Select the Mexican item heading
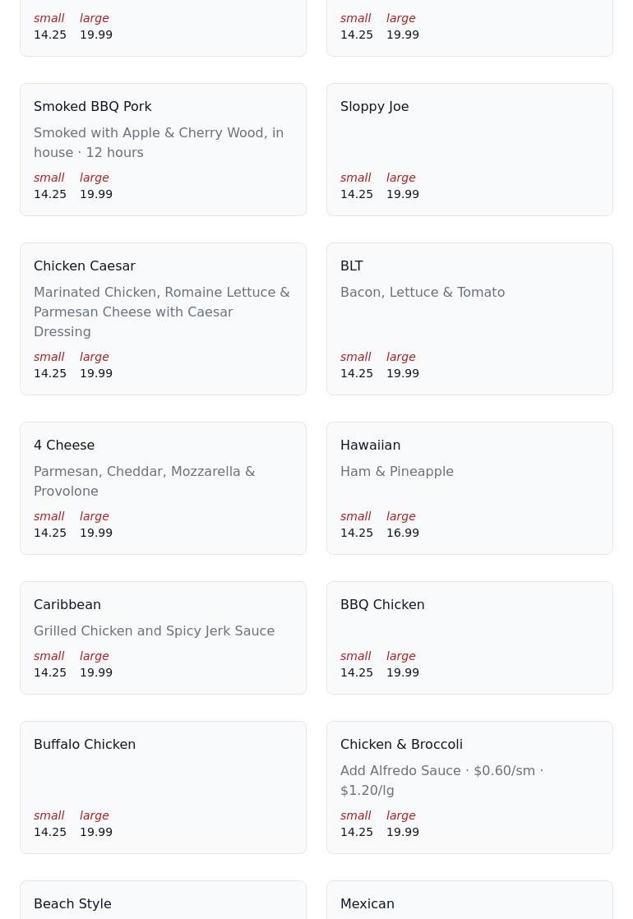Viewport: 633px width, 919px height. [367, 904]
